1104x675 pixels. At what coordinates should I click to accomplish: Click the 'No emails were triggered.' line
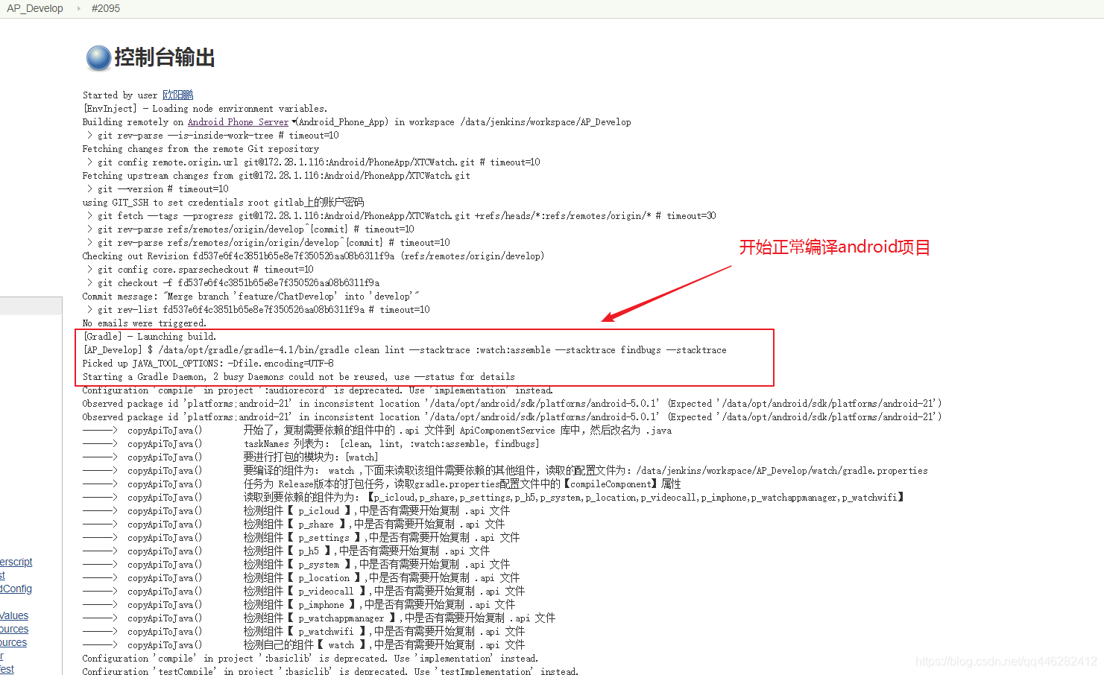tap(145, 323)
